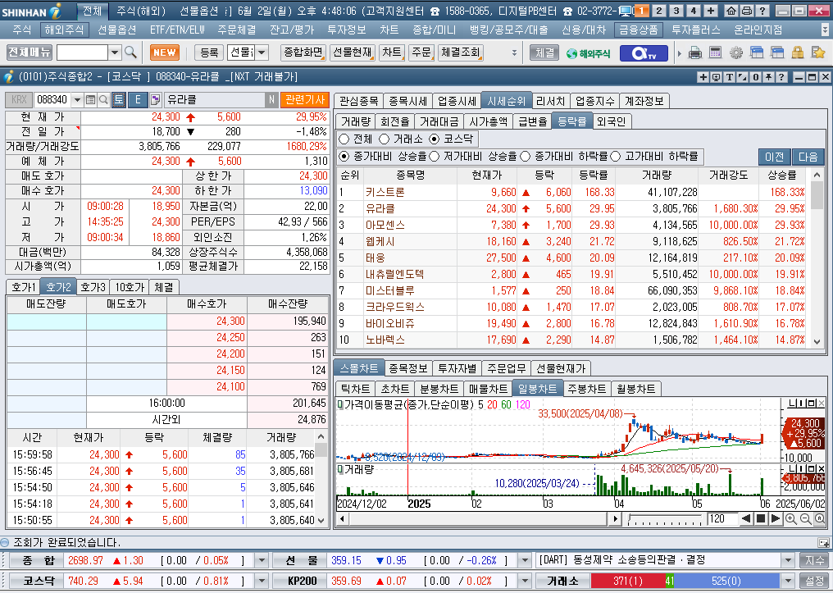Click the printer icon in title bar
The image size is (833, 593).
[x=746, y=11]
